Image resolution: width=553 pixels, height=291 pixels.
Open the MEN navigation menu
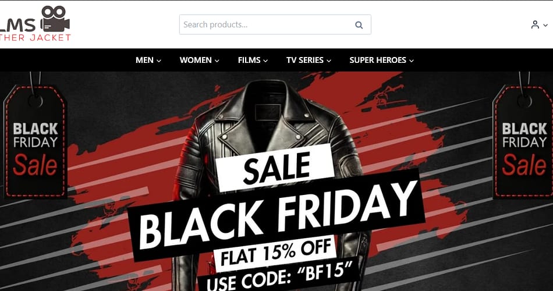click(144, 60)
